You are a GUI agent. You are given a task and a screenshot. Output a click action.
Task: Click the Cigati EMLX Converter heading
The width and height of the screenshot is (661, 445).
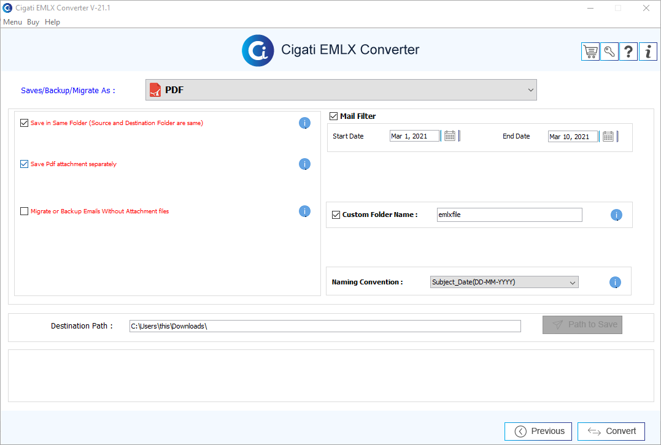tap(350, 50)
